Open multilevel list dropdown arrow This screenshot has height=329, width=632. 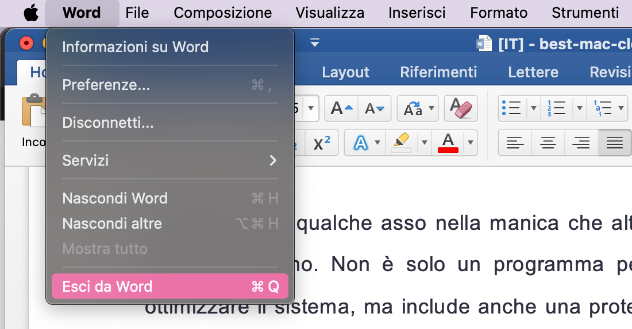point(621,108)
